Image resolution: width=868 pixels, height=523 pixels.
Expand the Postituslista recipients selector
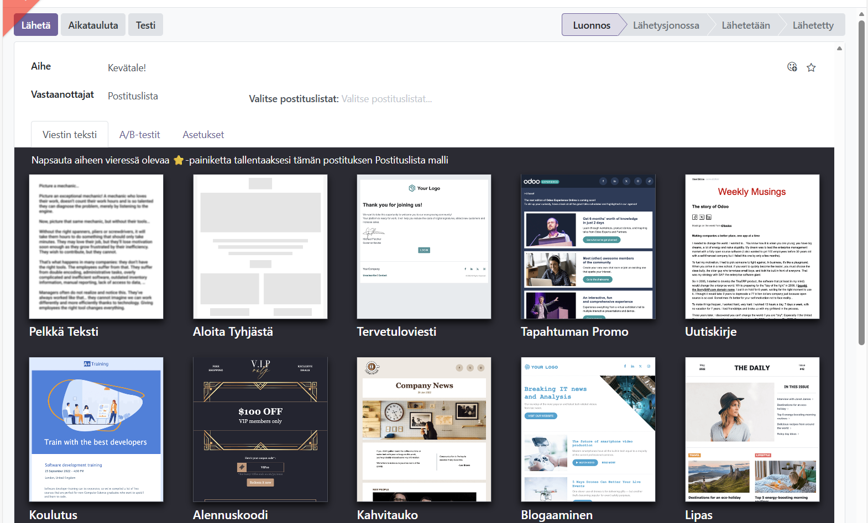coord(133,96)
